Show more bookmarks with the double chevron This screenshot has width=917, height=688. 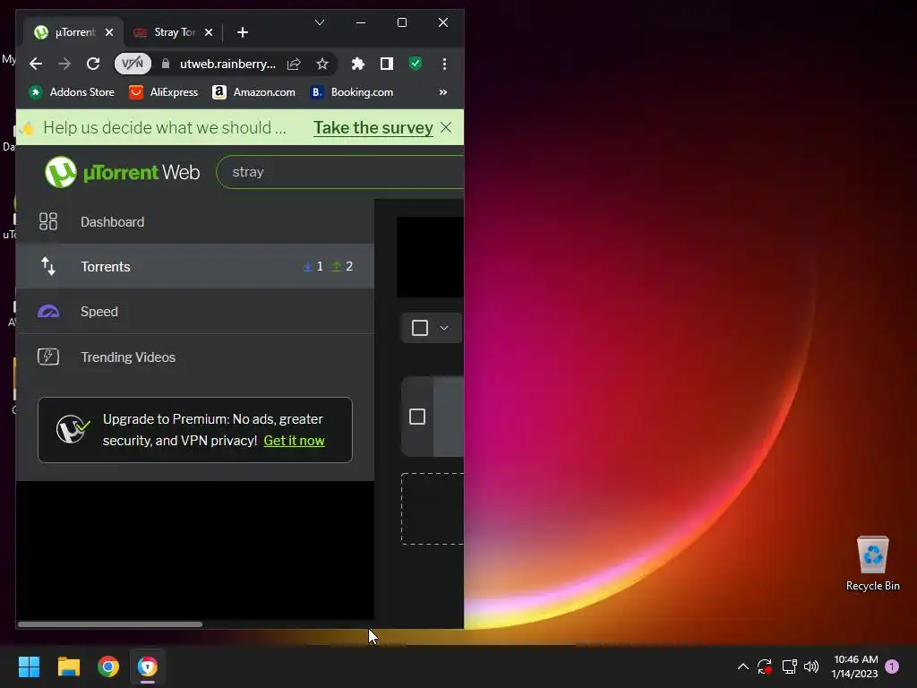click(443, 92)
